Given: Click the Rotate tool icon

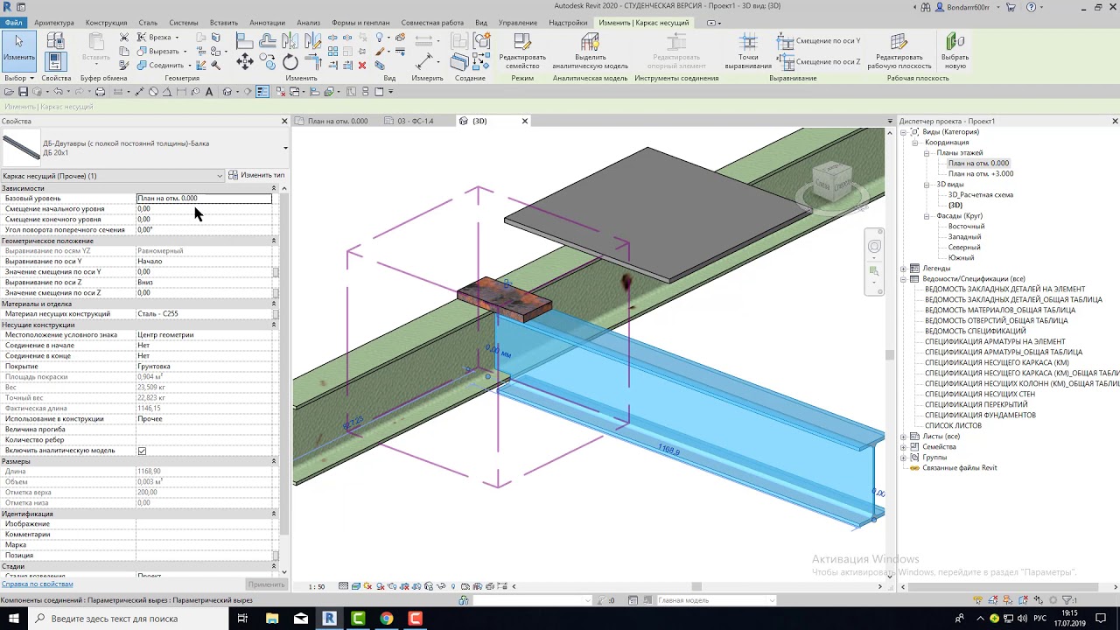Looking at the screenshot, I should click(290, 61).
